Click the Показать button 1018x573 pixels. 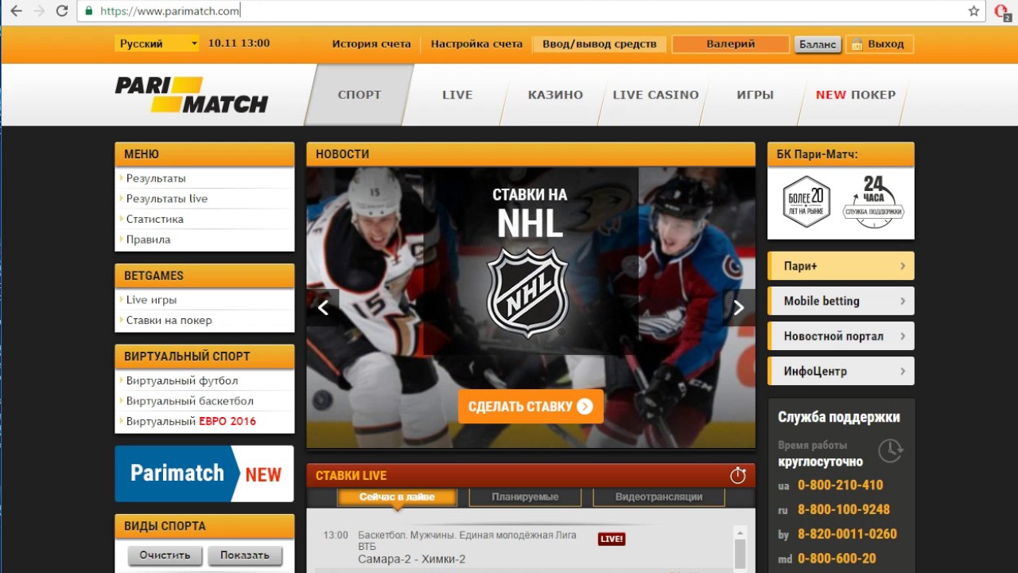point(245,555)
